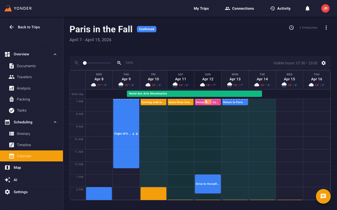The height and width of the screenshot is (210, 337).
Task: Click the timezones clock icon
Action: [x=291, y=27]
